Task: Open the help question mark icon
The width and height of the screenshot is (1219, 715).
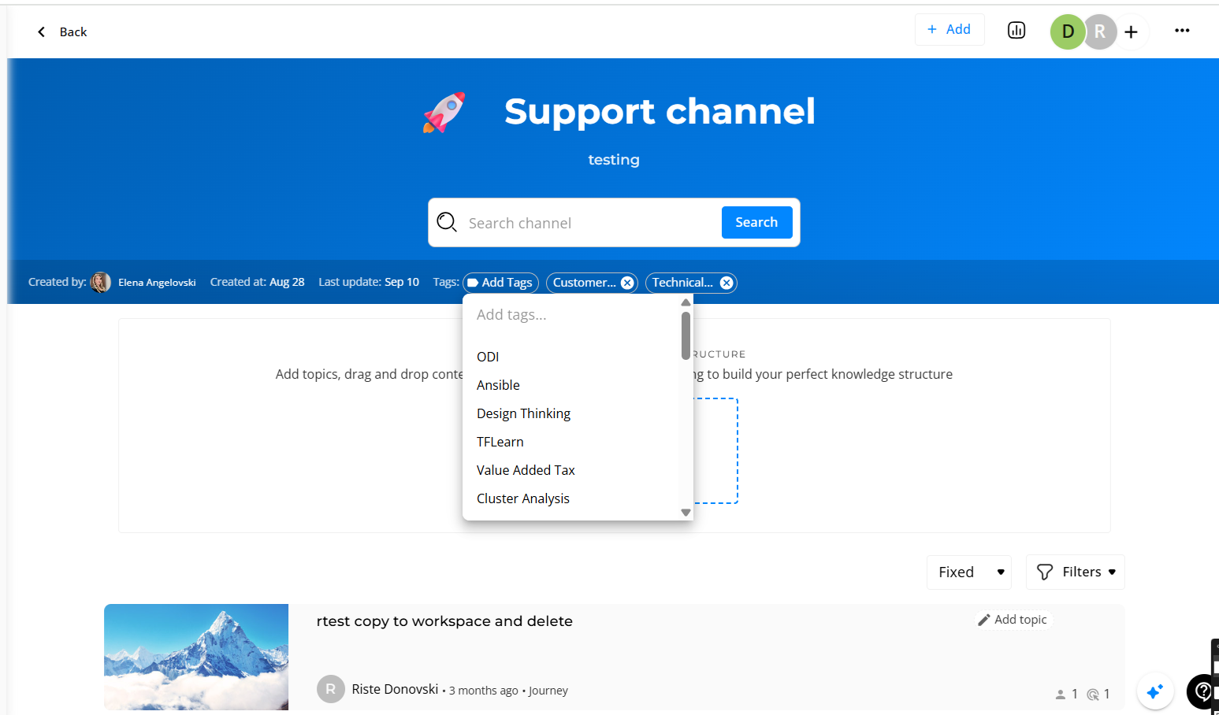Action: pyautogui.click(x=1203, y=691)
